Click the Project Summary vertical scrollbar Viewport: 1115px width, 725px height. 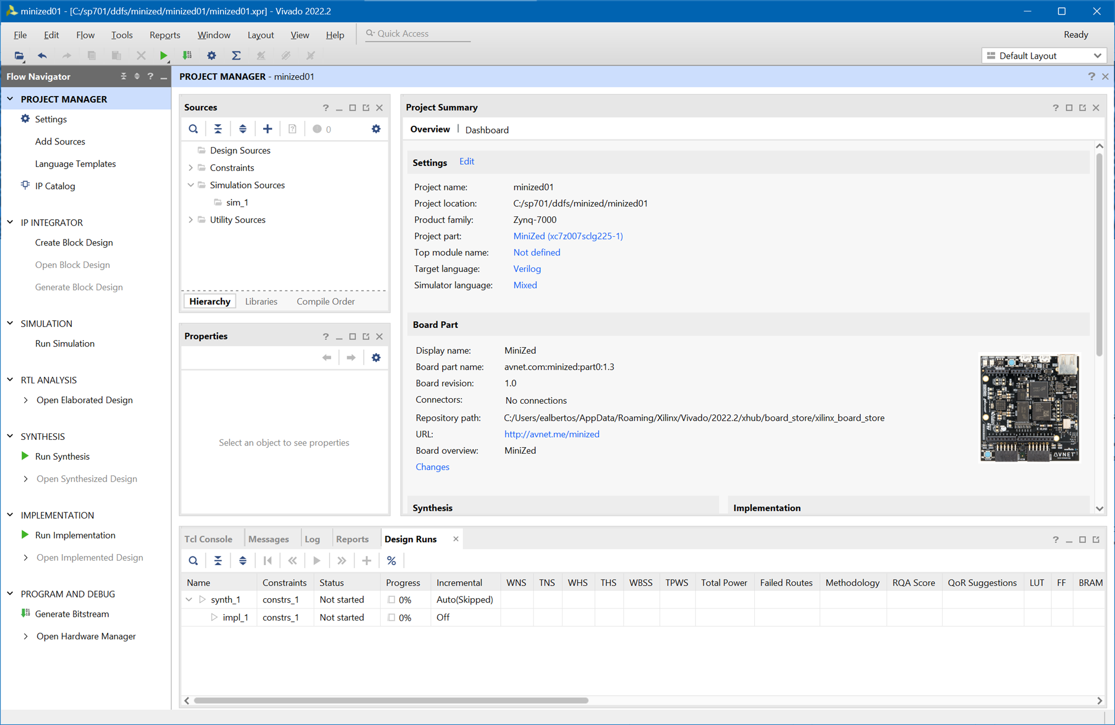[x=1099, y=255]
